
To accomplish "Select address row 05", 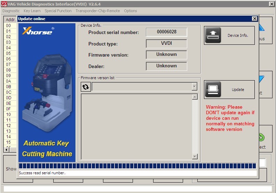I will tap(10, 53).
